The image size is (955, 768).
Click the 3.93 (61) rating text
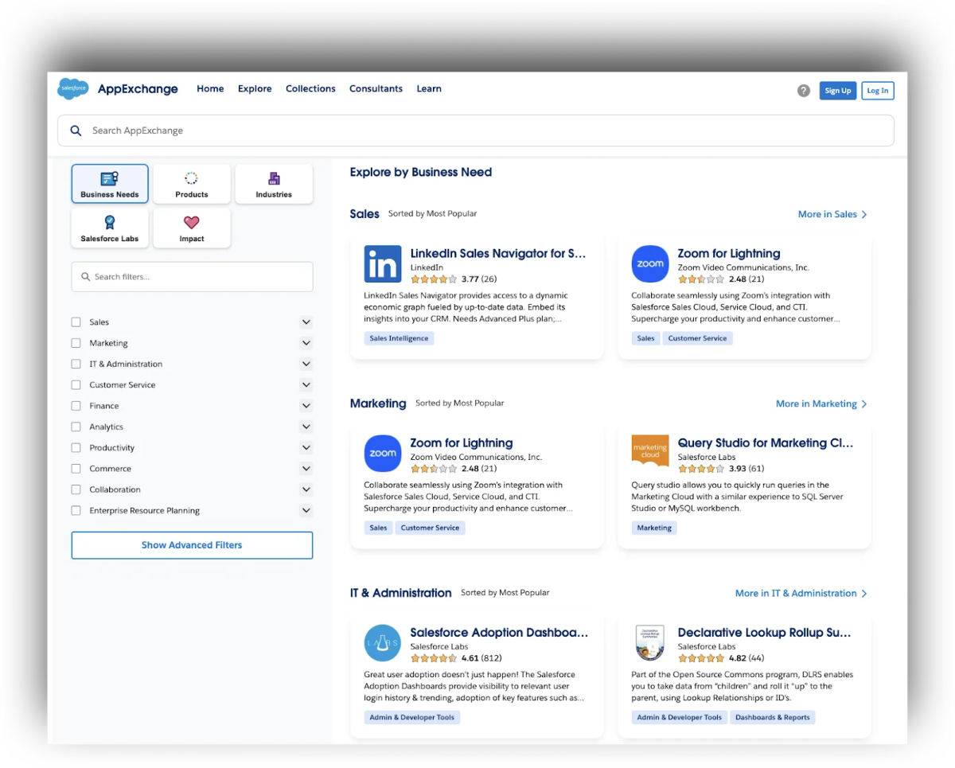pos(746,469)
